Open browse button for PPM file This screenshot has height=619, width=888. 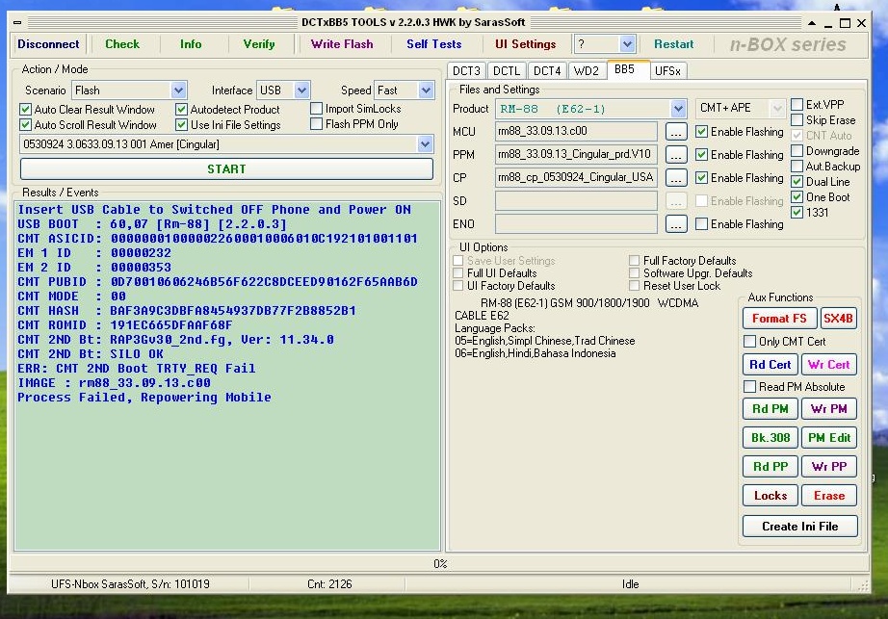(675, 154)
